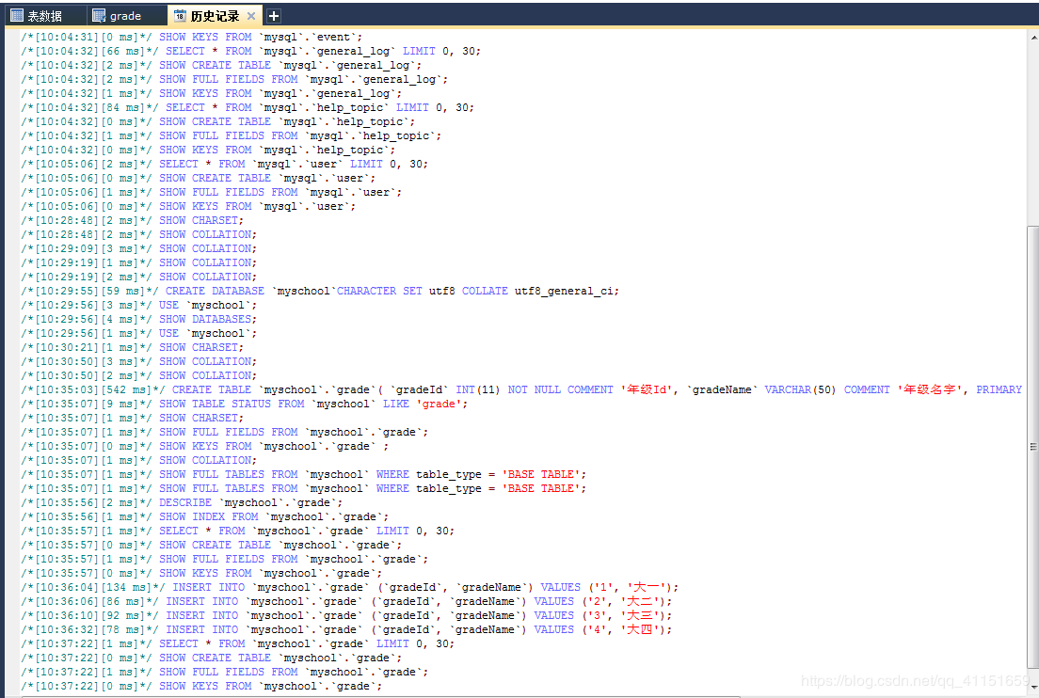Viewport: 1039px width, 698px height.
Task: Click SHOW CREATE TABLE mysql.help_topic line
Action: pos(218,122)
